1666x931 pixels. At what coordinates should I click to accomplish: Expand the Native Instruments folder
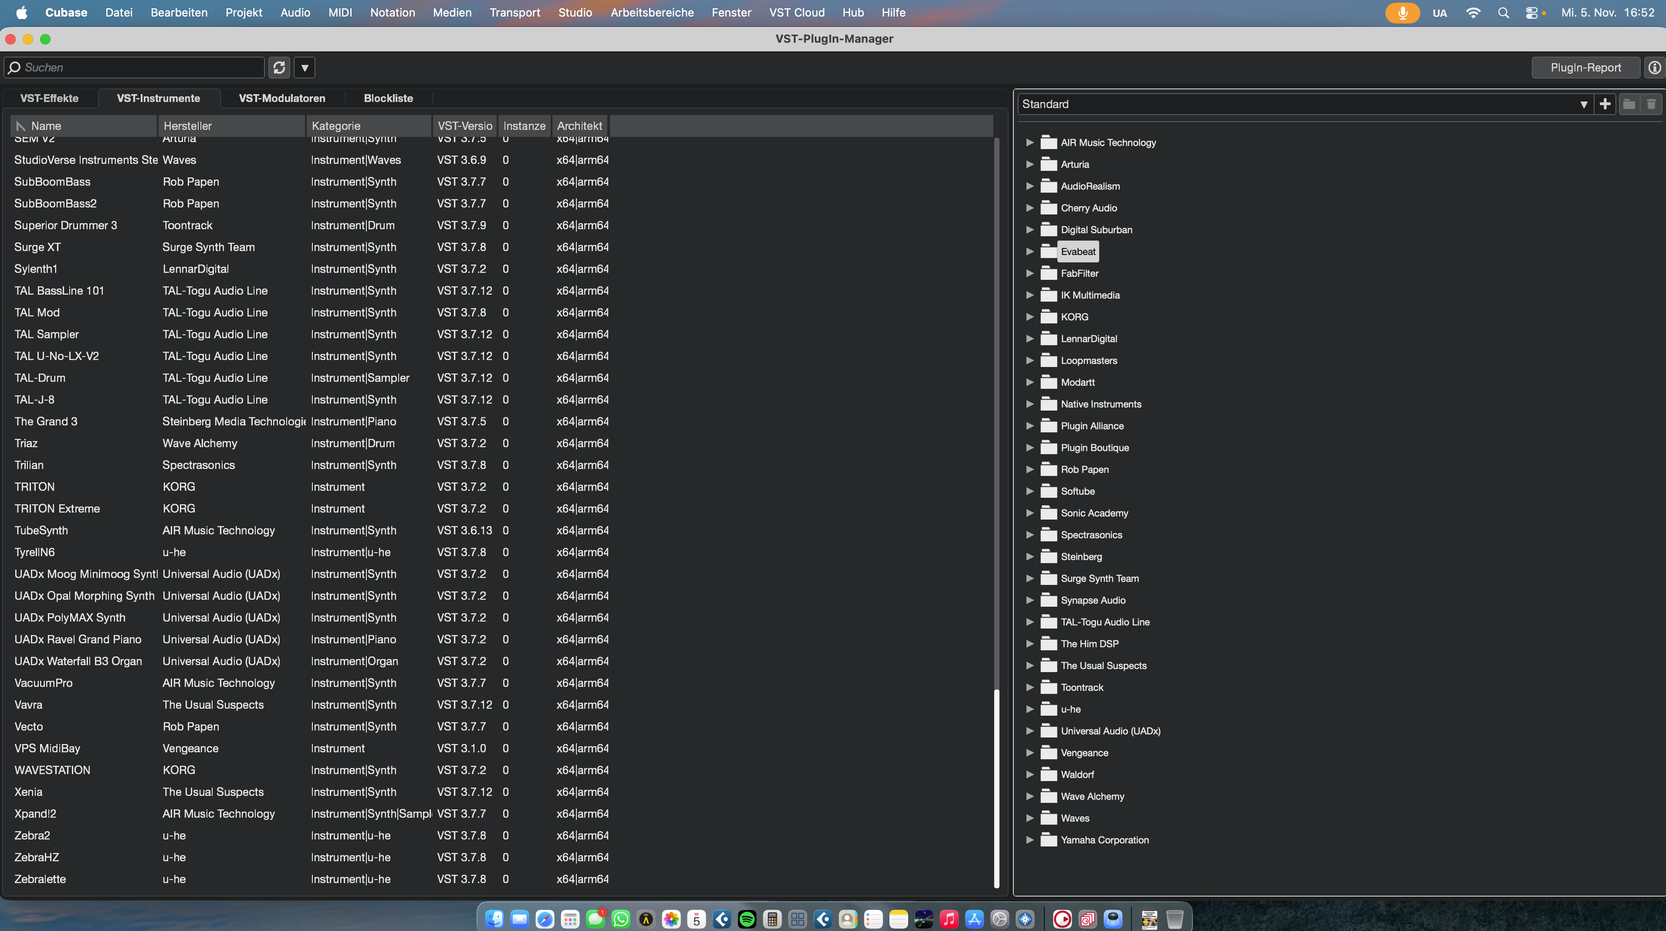point(1029,404)
